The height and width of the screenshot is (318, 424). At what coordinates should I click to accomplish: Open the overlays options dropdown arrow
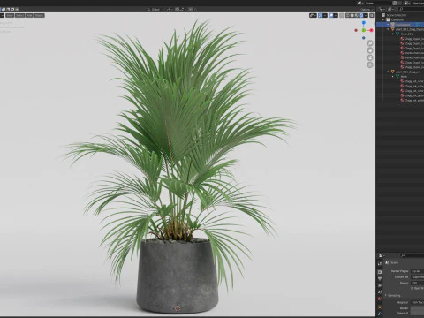pos(336,15)
